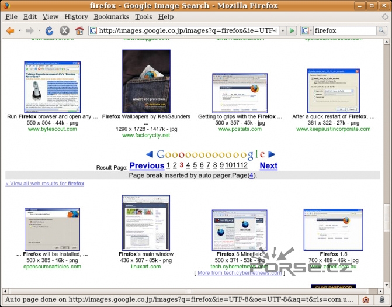Click the Google favicon in the address bar

click(93, 30)
